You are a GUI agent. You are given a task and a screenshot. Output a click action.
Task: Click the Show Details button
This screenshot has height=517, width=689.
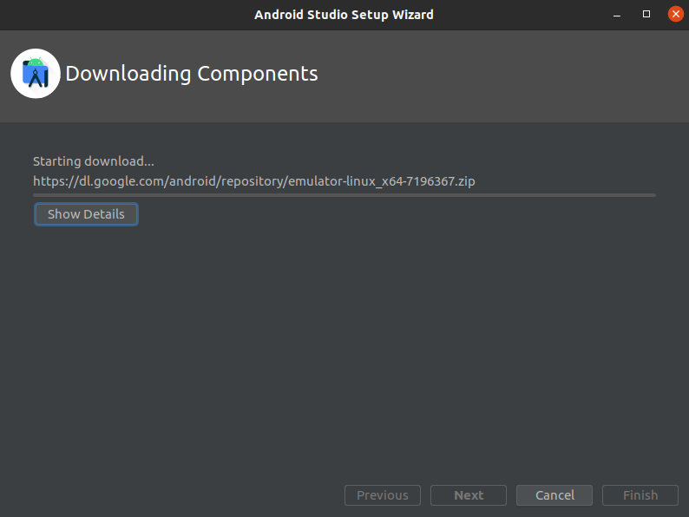tap(86, 214)
